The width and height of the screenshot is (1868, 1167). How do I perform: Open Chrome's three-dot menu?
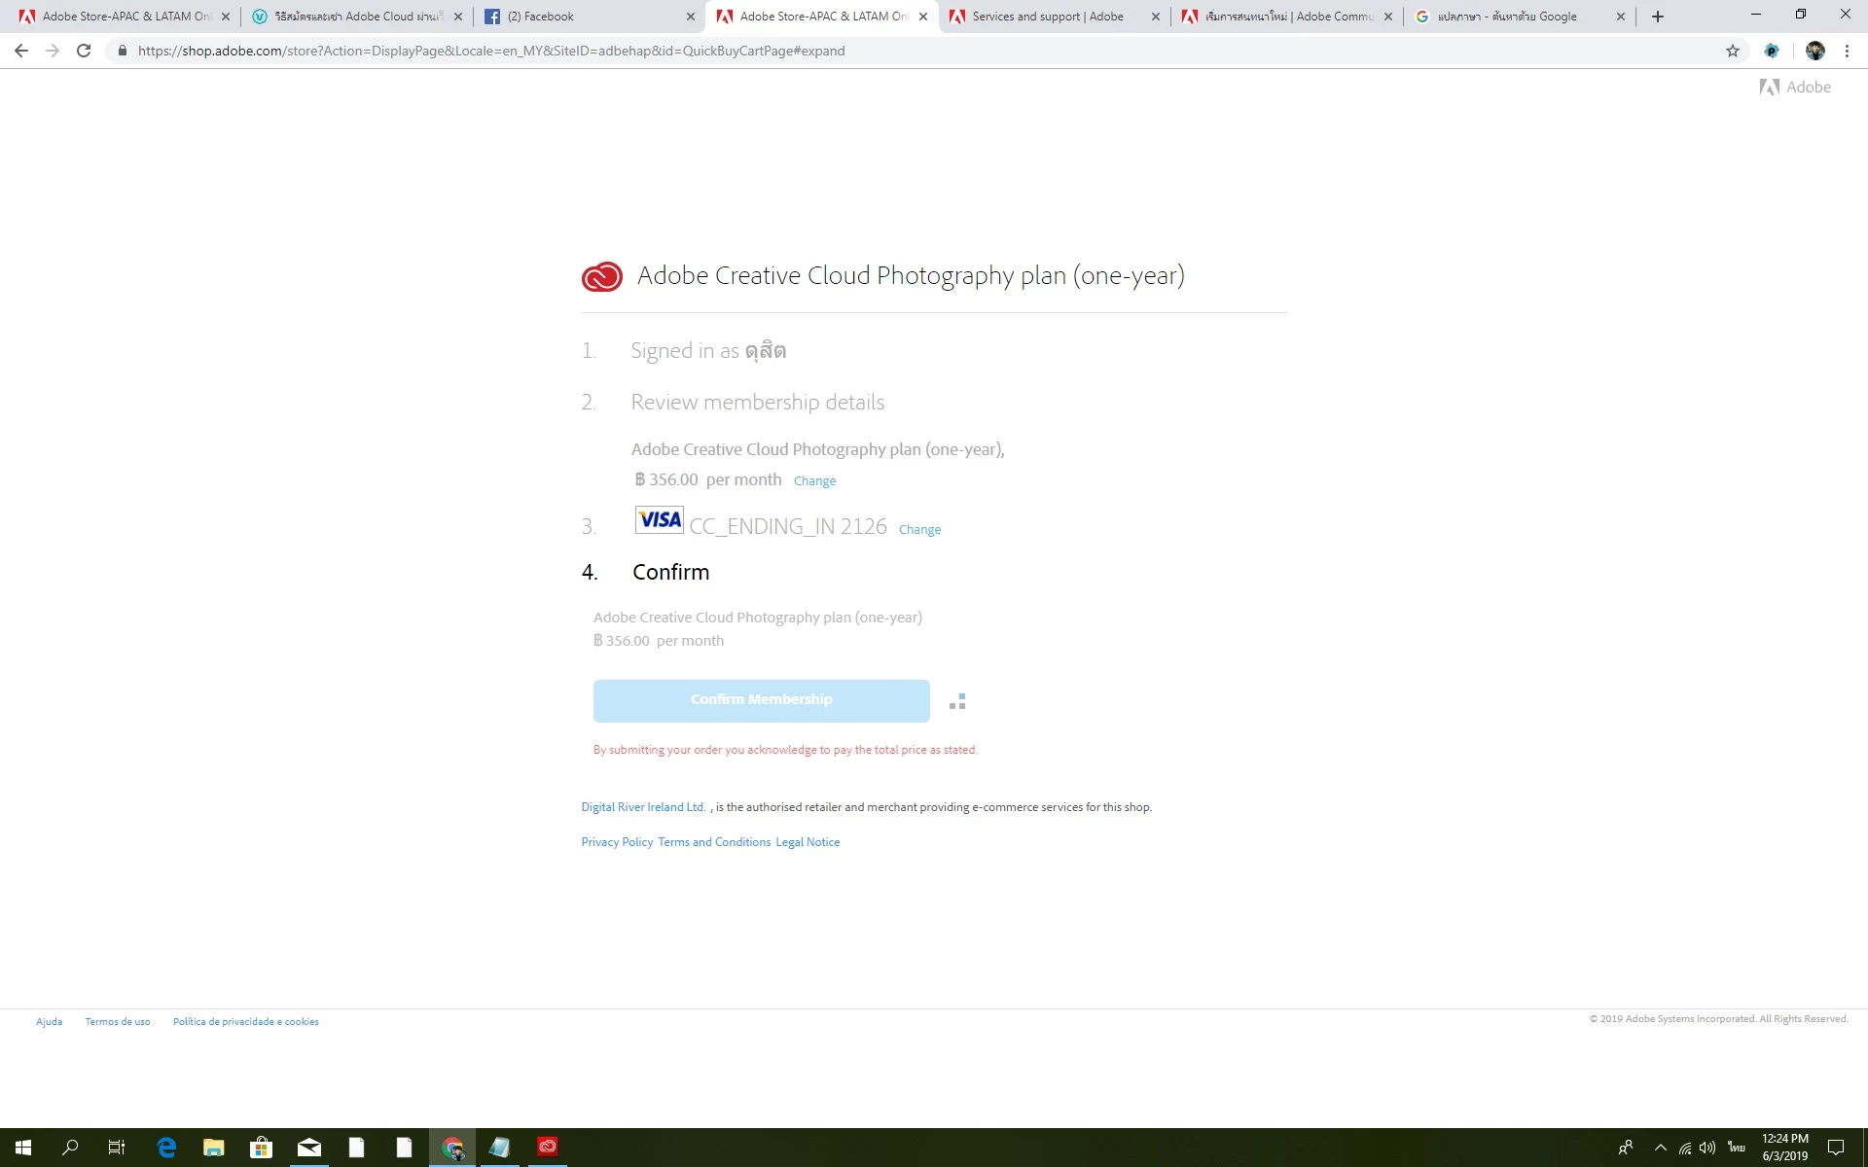click(1847, 51)
